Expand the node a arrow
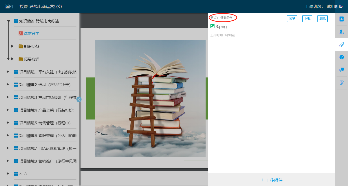The image size is (348, 186). (x=8, y=174)
